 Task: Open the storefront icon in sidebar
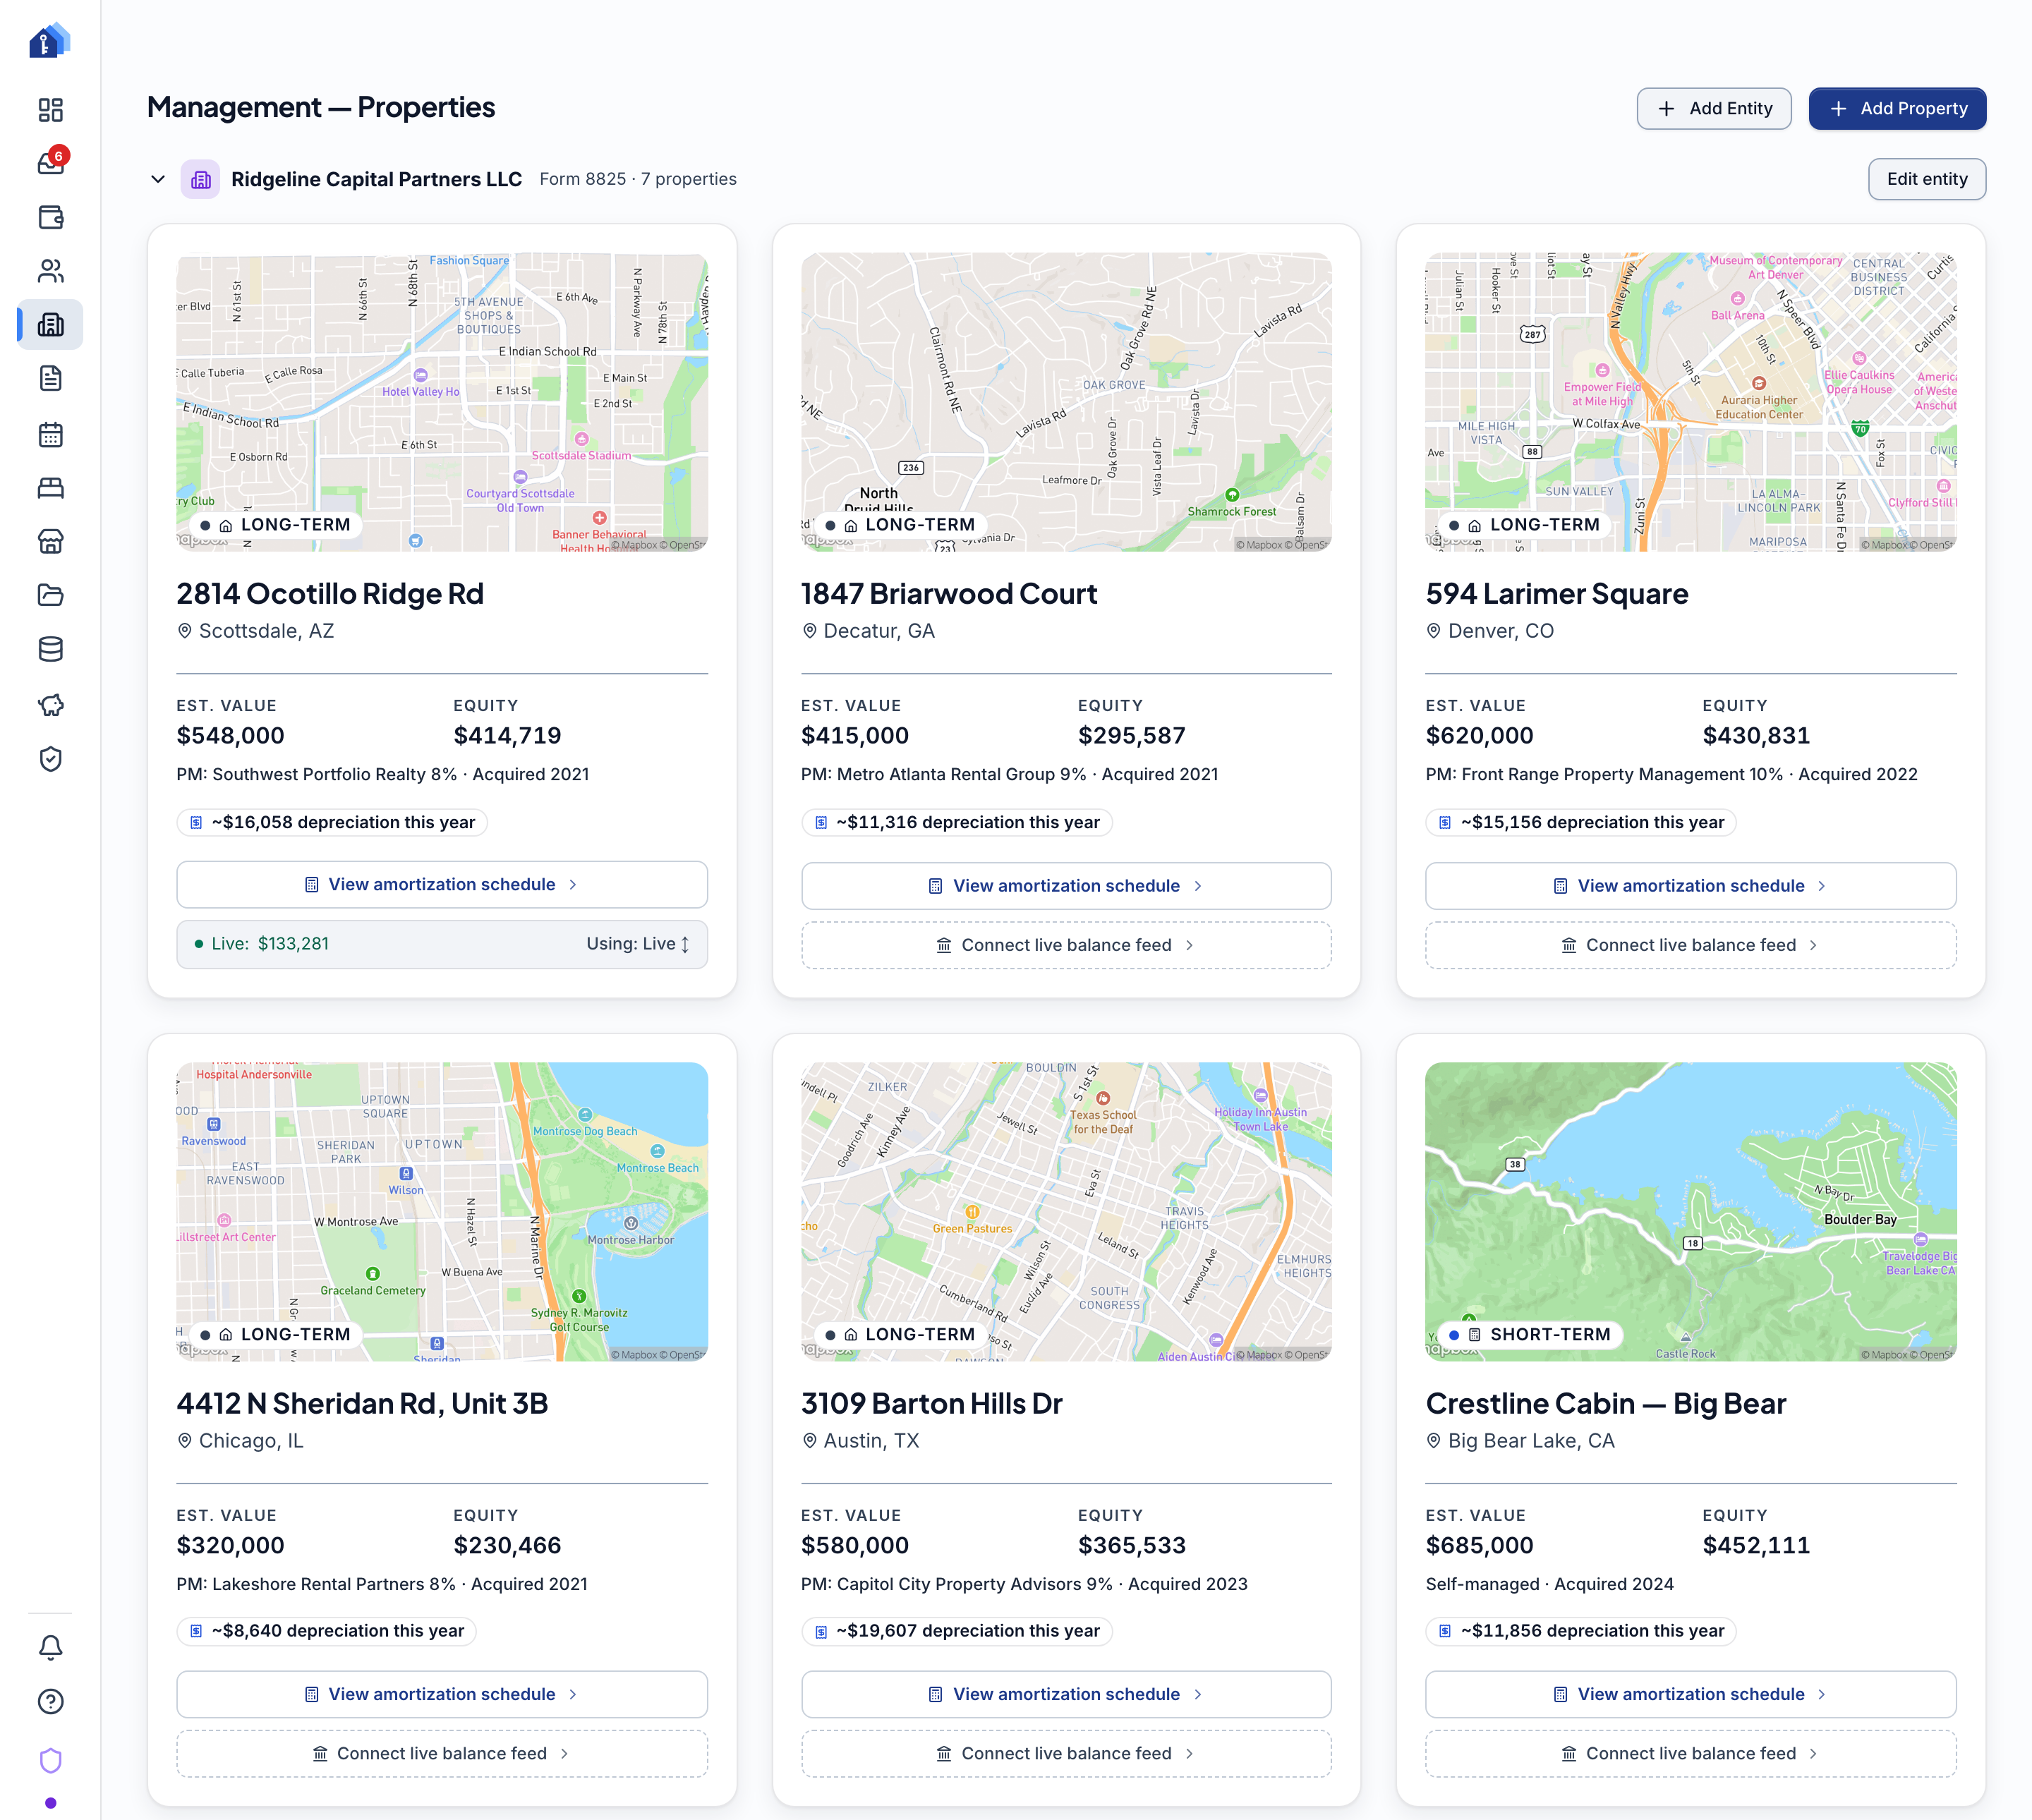50,542
